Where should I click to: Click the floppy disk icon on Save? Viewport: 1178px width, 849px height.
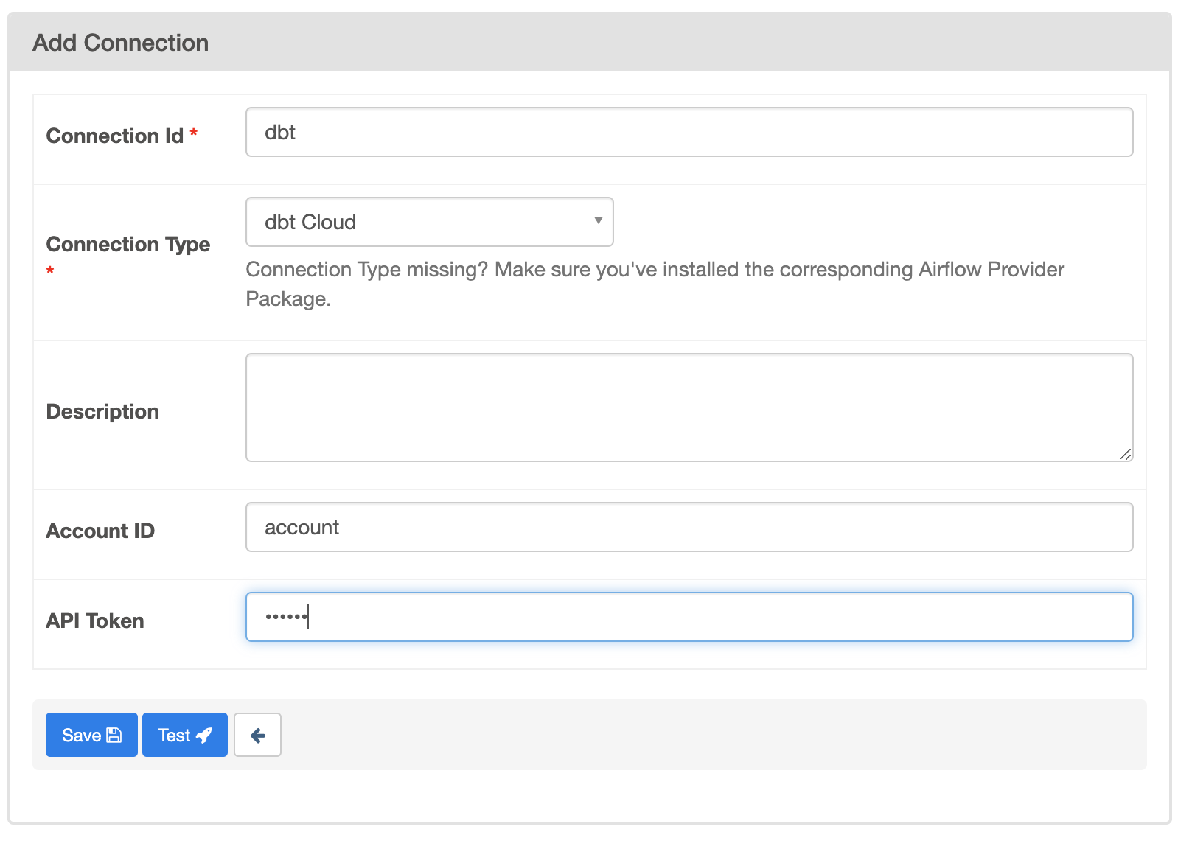tap(114, 735)
